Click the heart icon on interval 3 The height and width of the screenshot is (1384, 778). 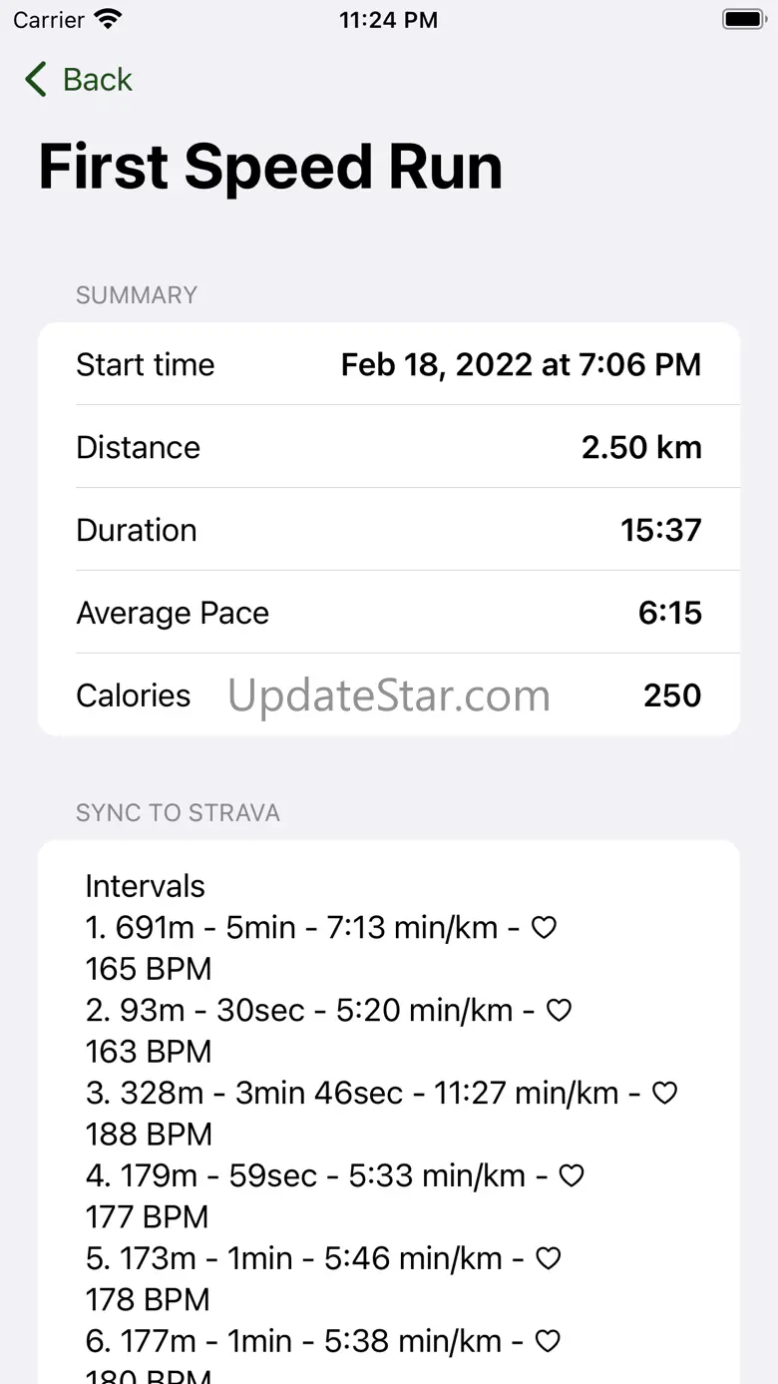click(x=664, y=1094)
